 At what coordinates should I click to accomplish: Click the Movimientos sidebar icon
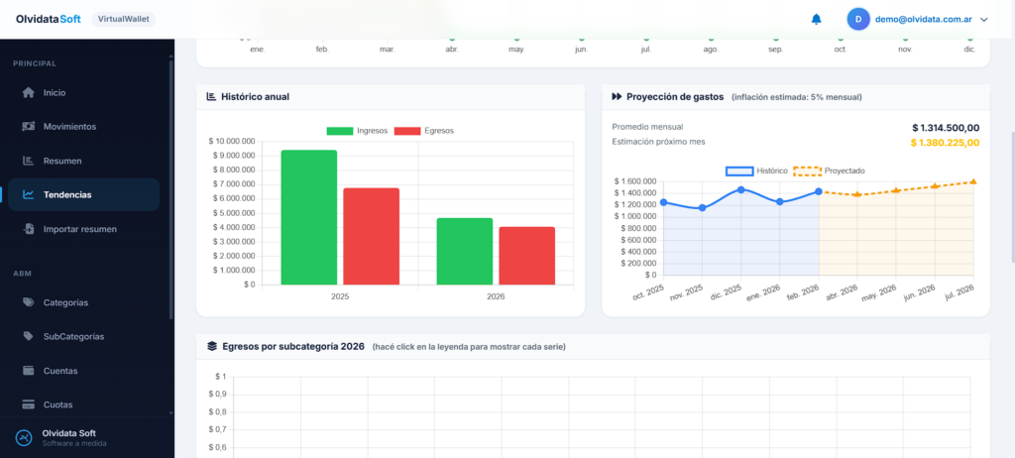pyautogui.click(x=29, y=127)
